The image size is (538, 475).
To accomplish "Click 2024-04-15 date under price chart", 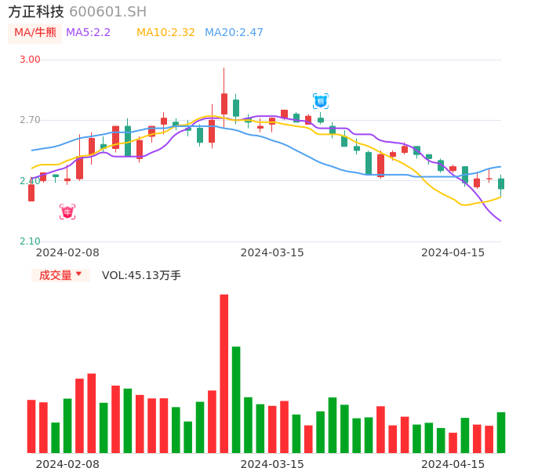I will [453, 252].
